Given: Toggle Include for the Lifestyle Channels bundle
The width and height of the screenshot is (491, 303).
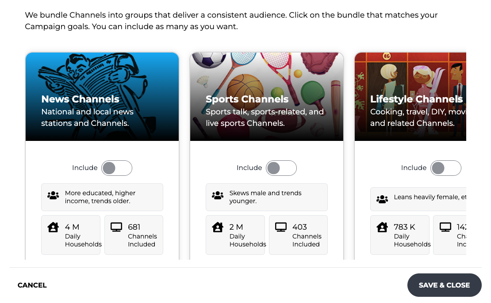Looking at the screenshot, I should (x=446, y=168).
